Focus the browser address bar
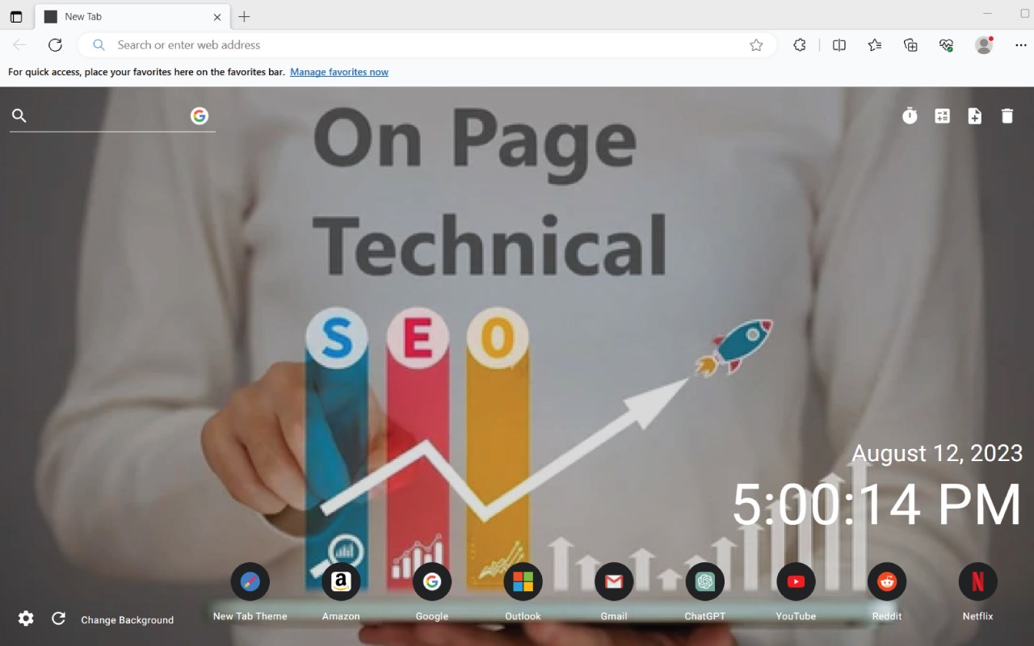The image size is (1034, 646). (428, 45)
